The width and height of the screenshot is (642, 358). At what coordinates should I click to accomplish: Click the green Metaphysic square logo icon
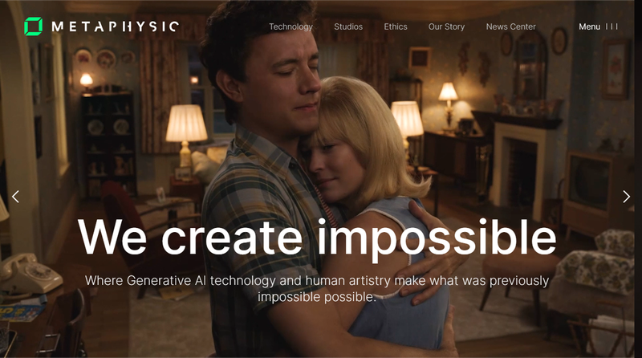coord(33,26)
